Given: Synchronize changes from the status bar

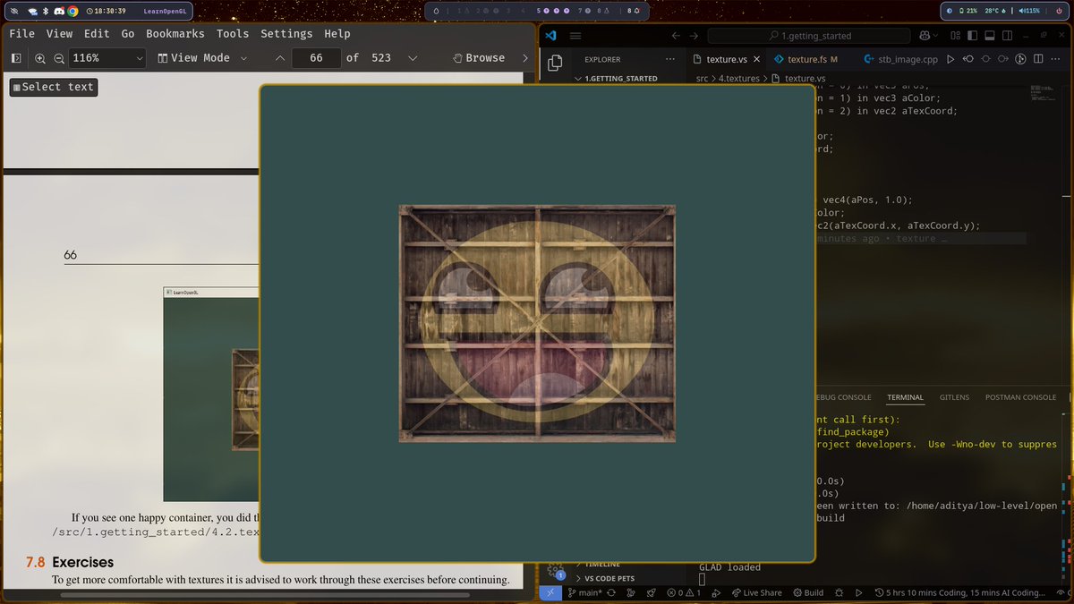Looking at the screenshot, I should pos(611,592).
